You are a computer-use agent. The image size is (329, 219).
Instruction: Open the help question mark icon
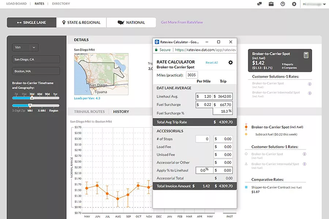tap(283, 4)
